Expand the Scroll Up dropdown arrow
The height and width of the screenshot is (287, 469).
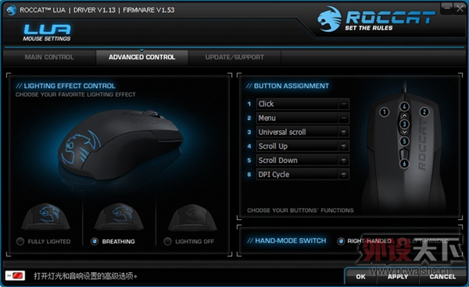(344, 146)
